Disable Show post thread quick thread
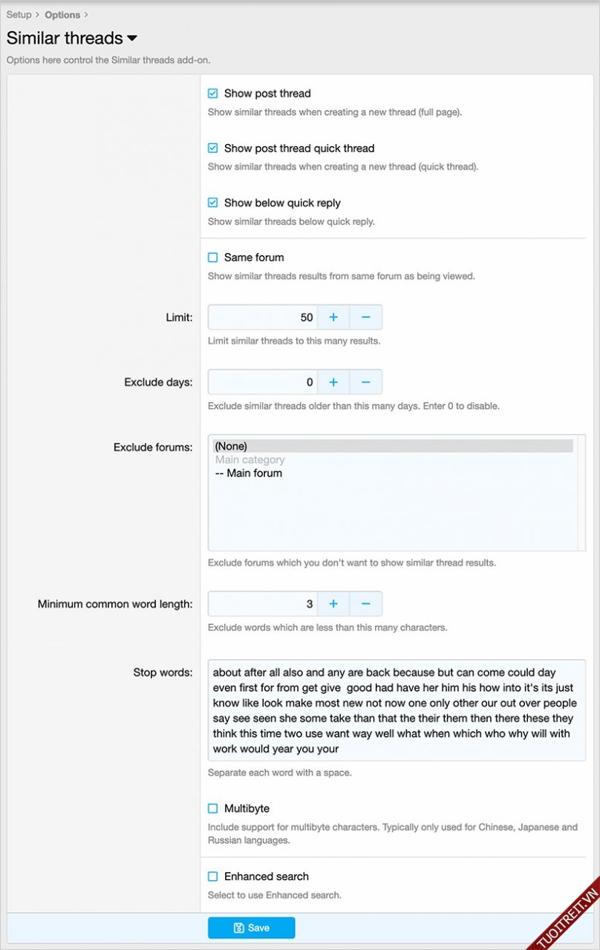The image size is (600, 950). (213, 148)
